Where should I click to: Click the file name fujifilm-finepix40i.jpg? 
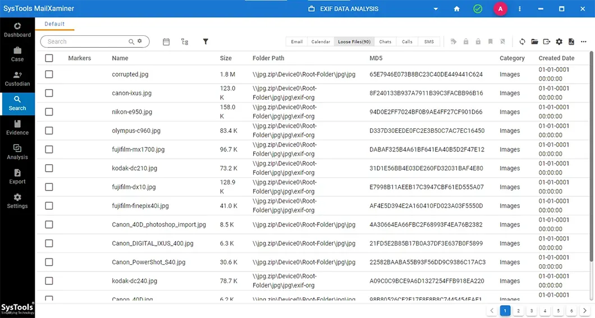click(140, 206)
